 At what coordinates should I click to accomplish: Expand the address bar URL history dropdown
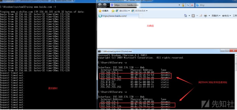[179, 5]
